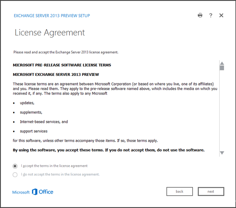Viewport: 236px width, 208px height.
Task: Click the scroll up arrow of license text
Action: coord(222,63)
